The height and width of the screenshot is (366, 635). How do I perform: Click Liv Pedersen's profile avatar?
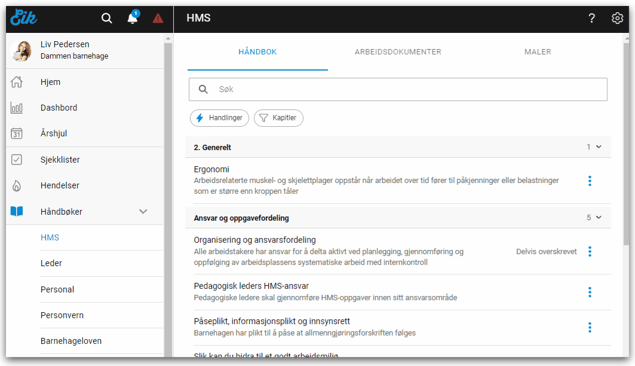(21, 51)
